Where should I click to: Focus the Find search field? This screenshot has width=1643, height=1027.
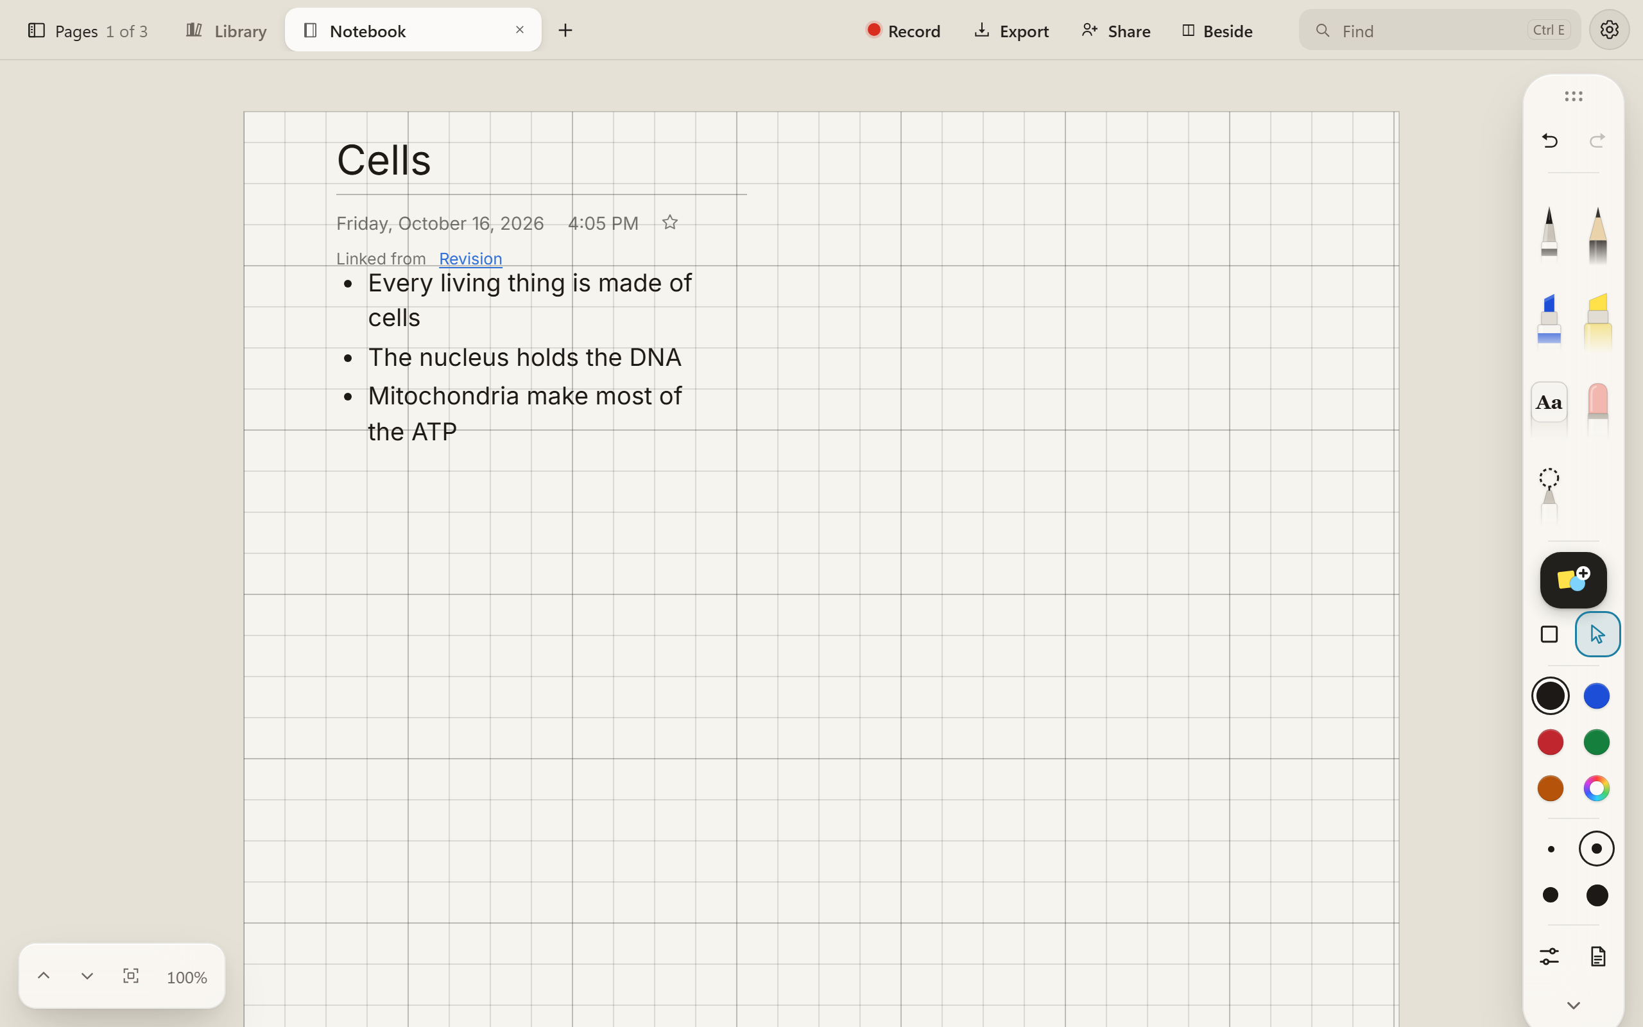[1440, 30]
